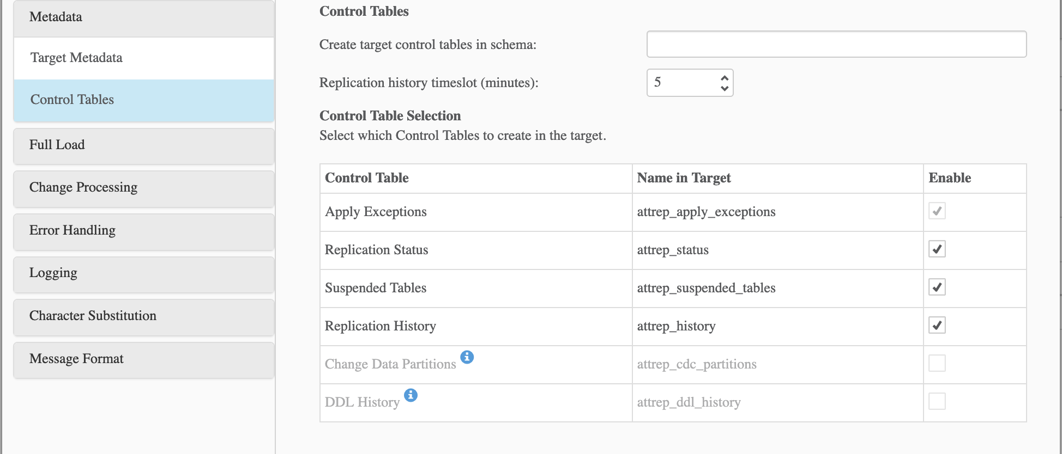Expand the Full Load section
This screenshot has width=1062, height=454.
143,145
